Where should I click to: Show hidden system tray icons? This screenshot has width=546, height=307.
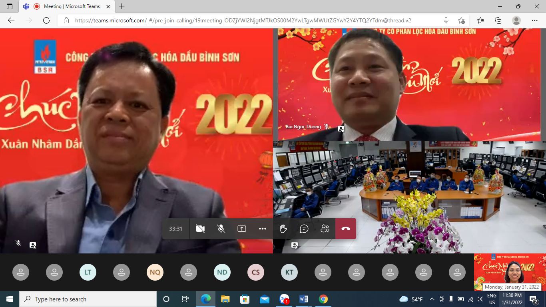coord(432,299)
